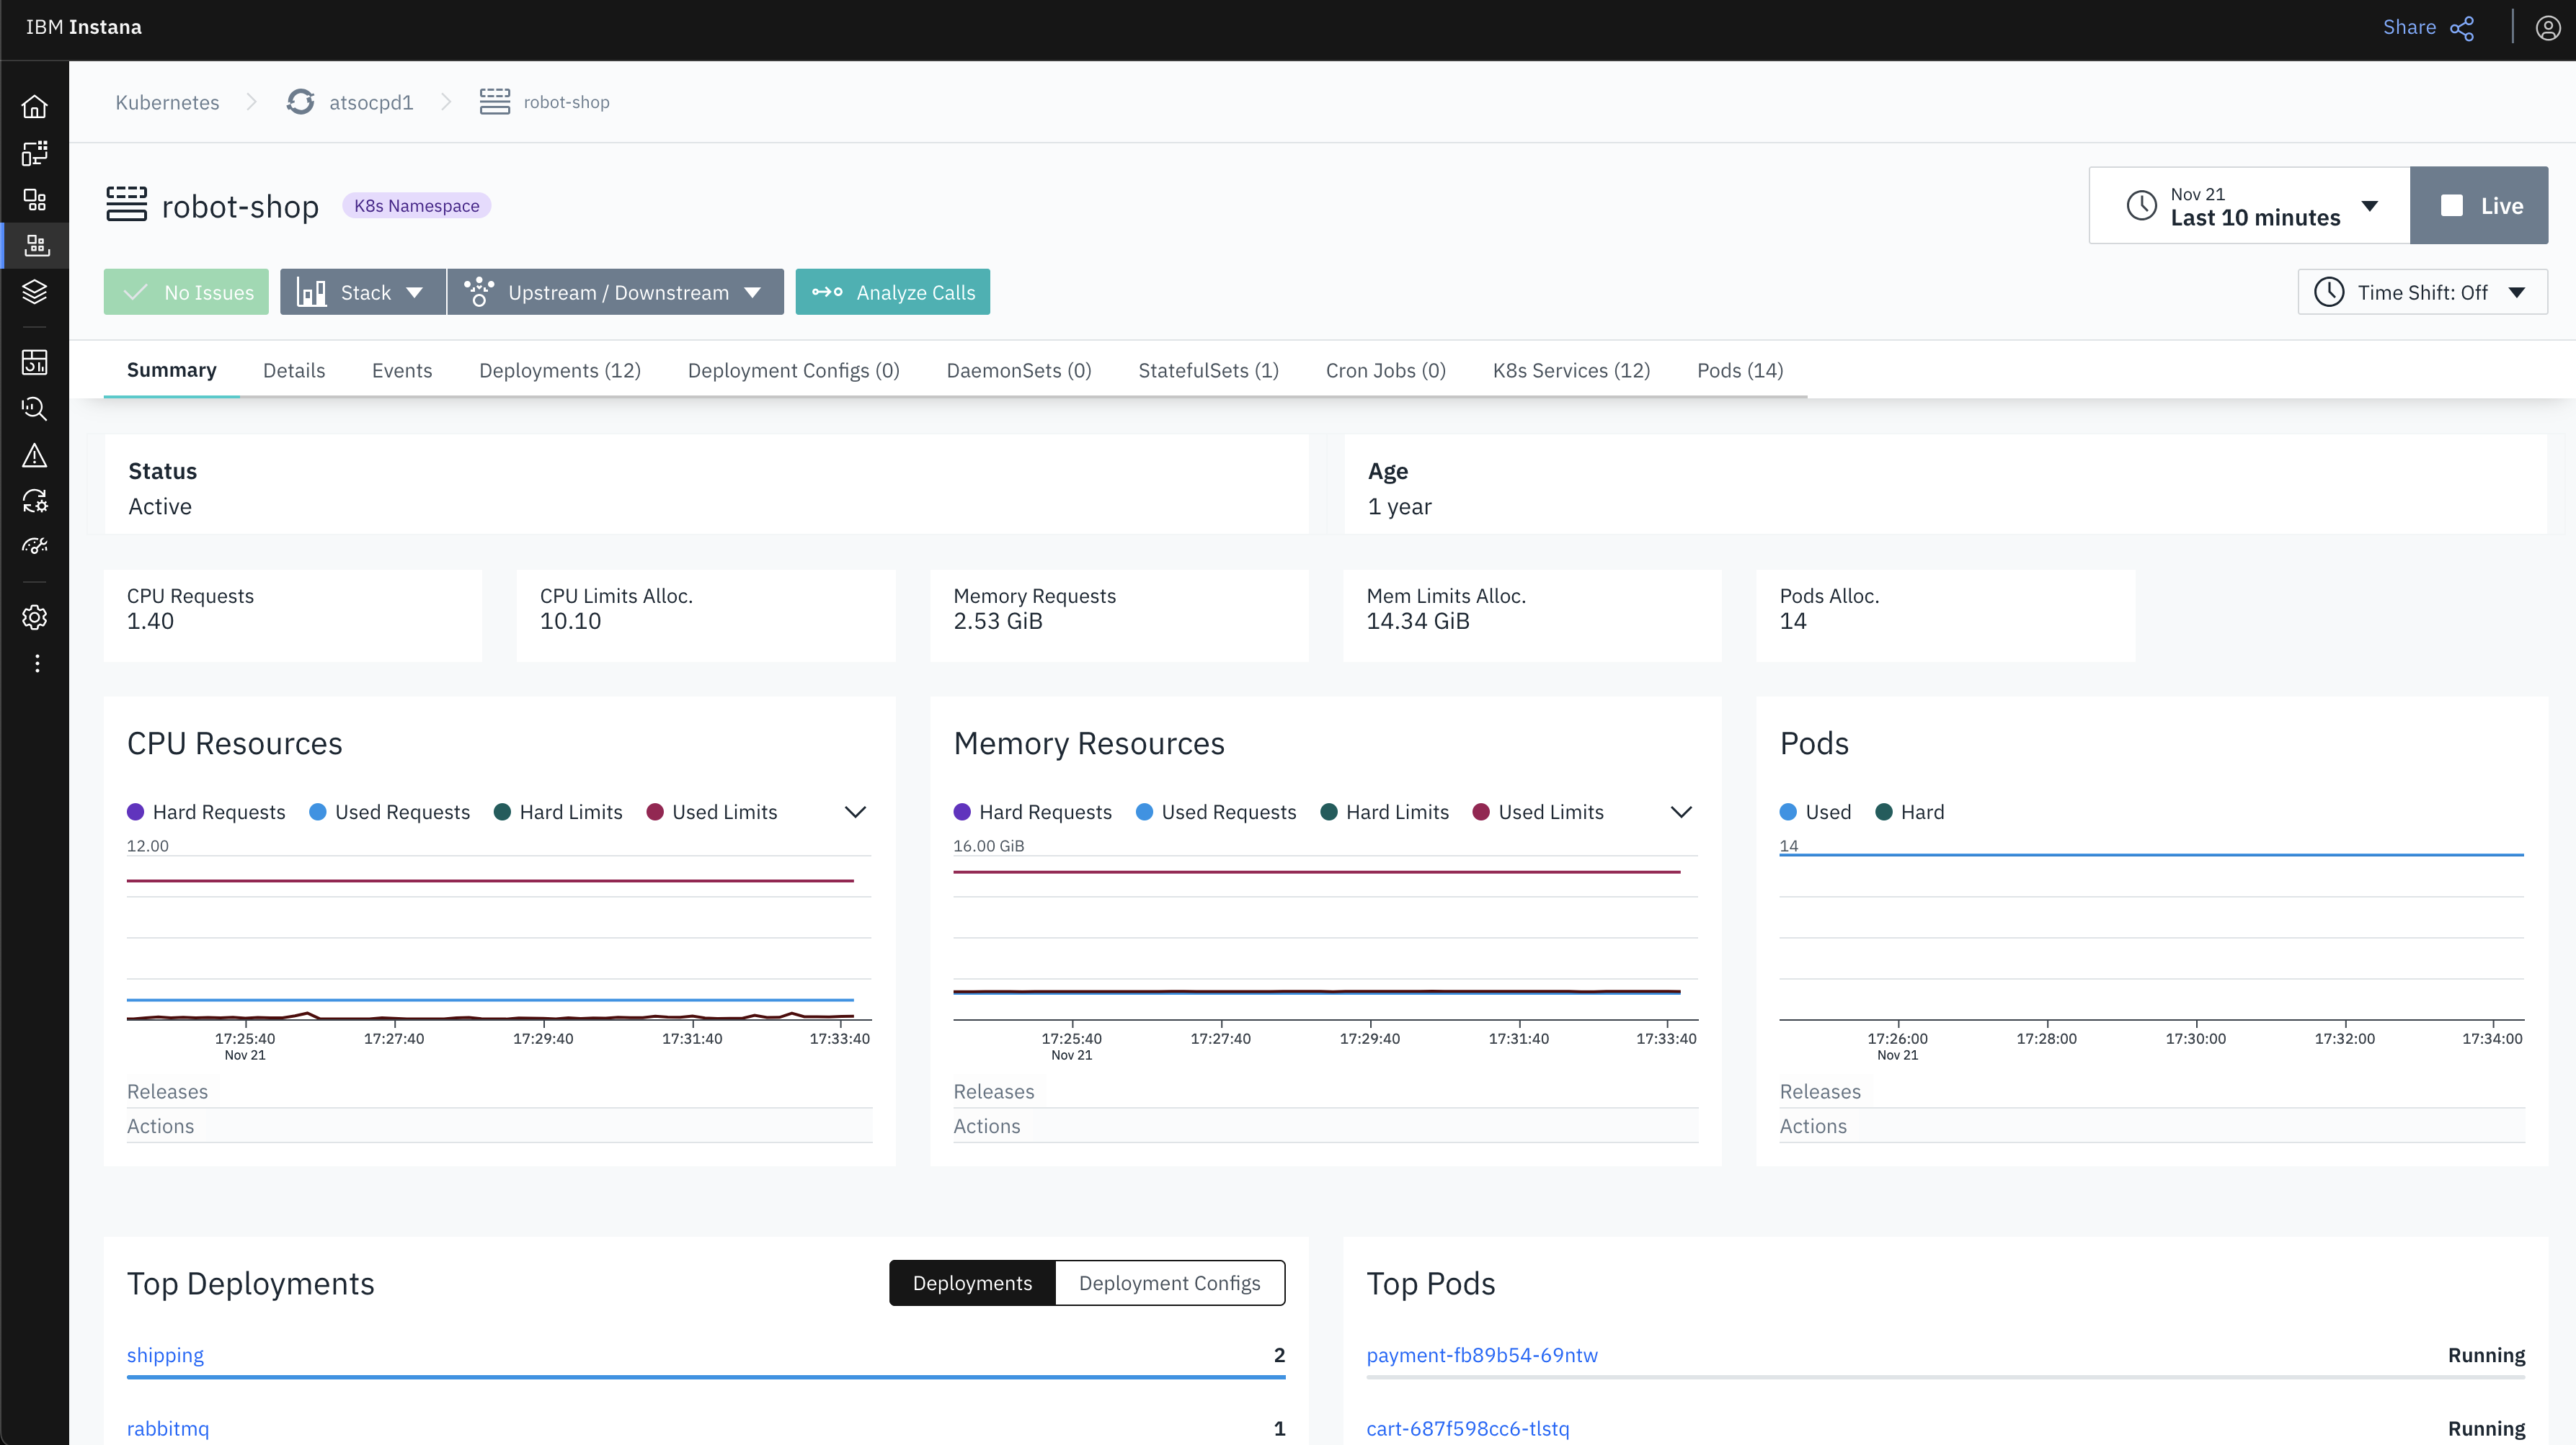Click Memory Used Requests blue color dot

point(1145,813)
